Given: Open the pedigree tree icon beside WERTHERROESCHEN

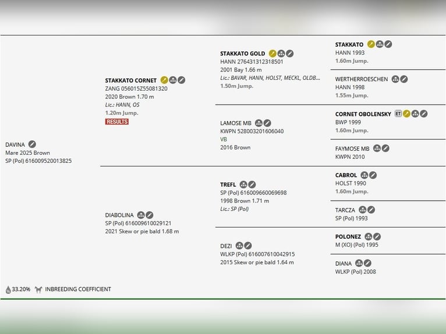Looking at the screenshot, I should (x=395, y=79).
